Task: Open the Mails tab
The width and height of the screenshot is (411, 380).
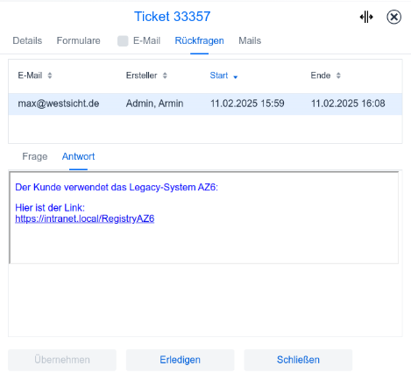Action: 250,40
